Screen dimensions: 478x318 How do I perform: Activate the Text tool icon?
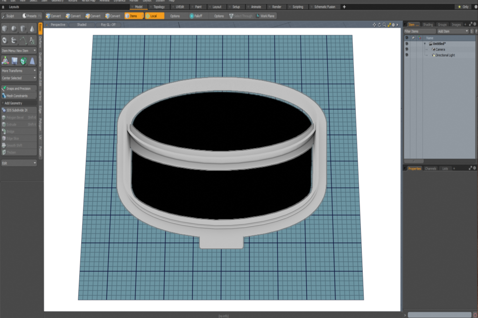click(32, 41)
